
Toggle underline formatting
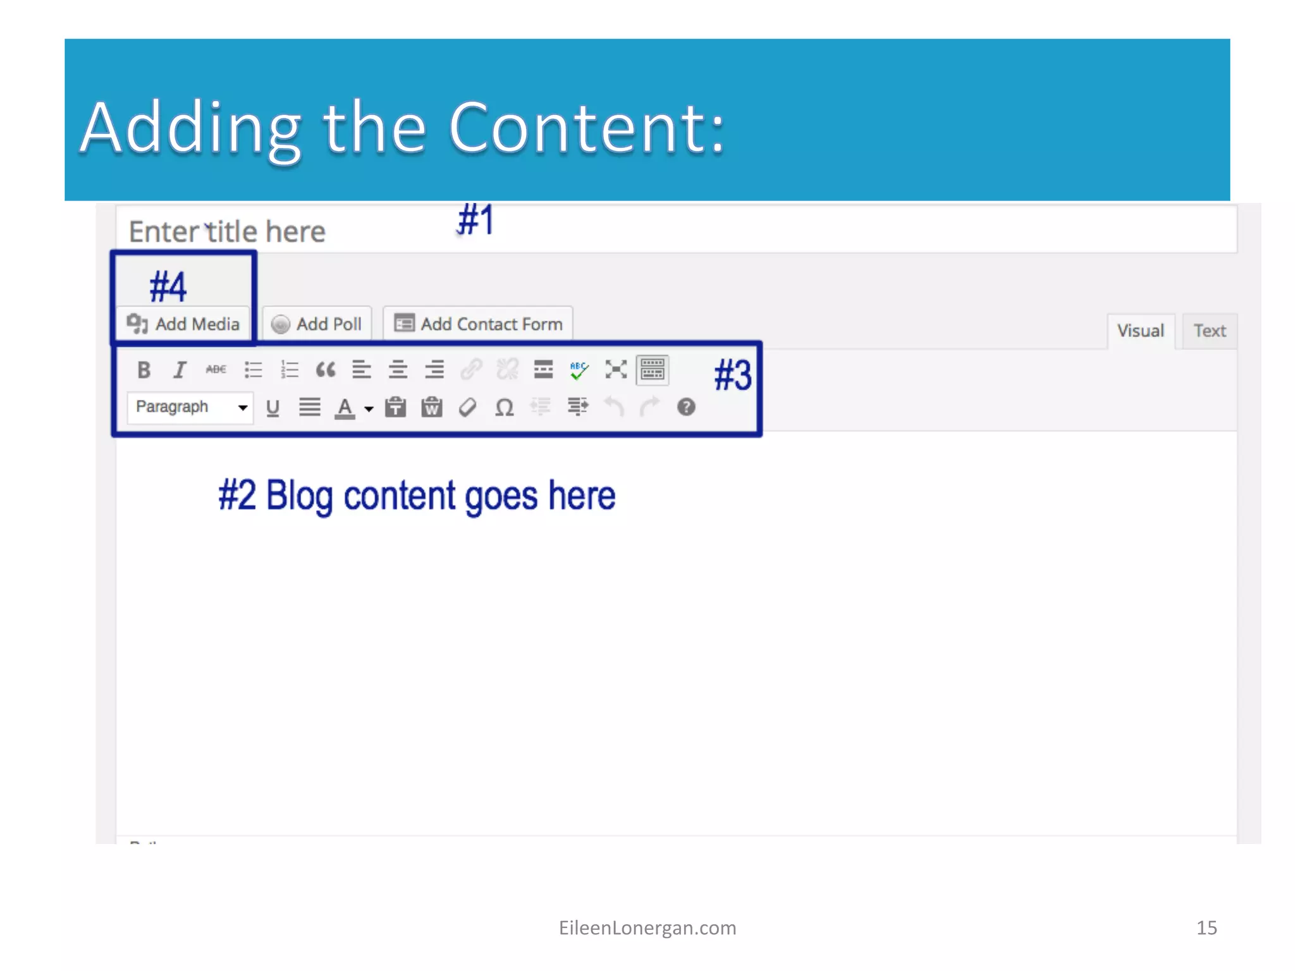pyautogui.click(x=273, y=408)
